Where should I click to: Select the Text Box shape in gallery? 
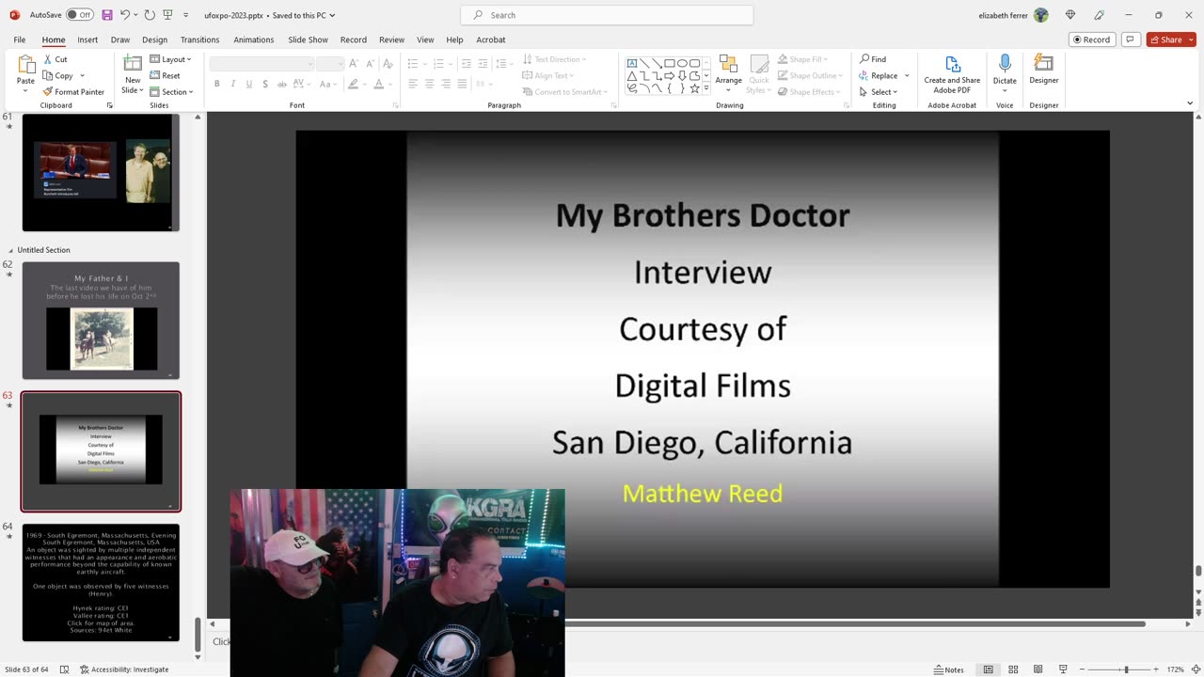[x=632, y=63]
